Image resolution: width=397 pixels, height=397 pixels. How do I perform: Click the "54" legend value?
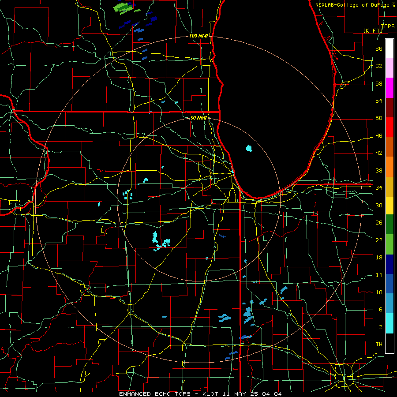[x=379, y=101]
